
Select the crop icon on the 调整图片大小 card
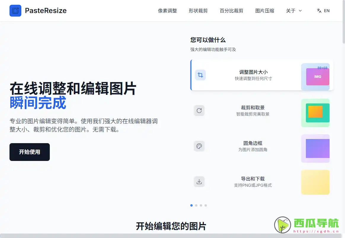coord(200,75)
